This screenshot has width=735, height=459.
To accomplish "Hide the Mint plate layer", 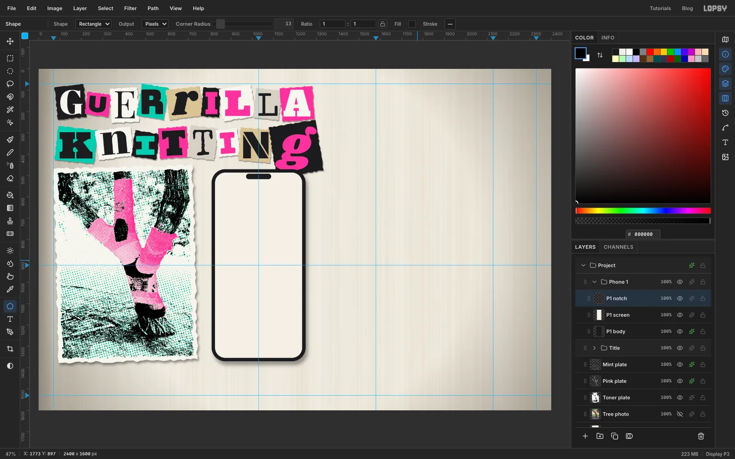I will [680, 364].
